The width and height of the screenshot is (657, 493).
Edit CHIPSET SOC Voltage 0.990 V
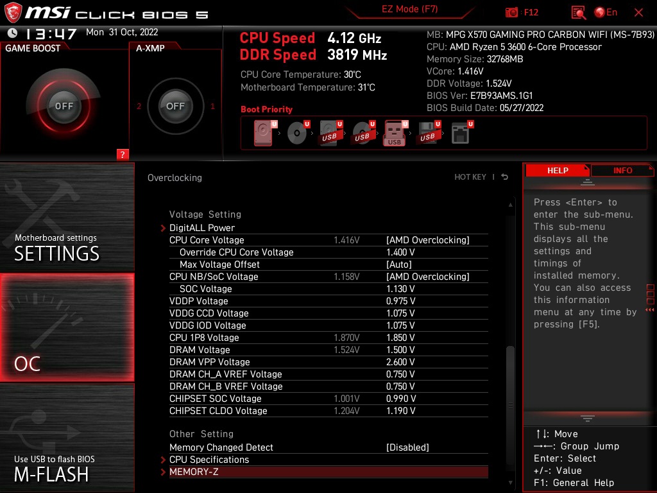400,398
